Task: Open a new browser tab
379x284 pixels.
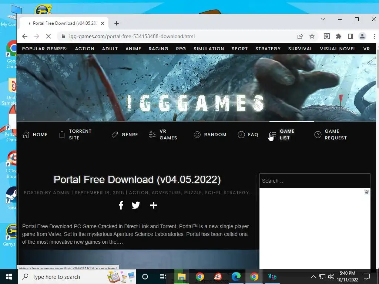Action: (117, 23)
